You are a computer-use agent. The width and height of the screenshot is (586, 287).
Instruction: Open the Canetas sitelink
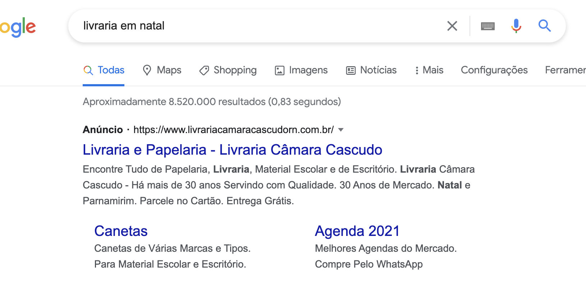click(x=121, y=231)
